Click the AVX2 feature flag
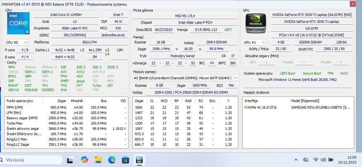The height and width of the screenshot is (167, 362). coord(80,72)
